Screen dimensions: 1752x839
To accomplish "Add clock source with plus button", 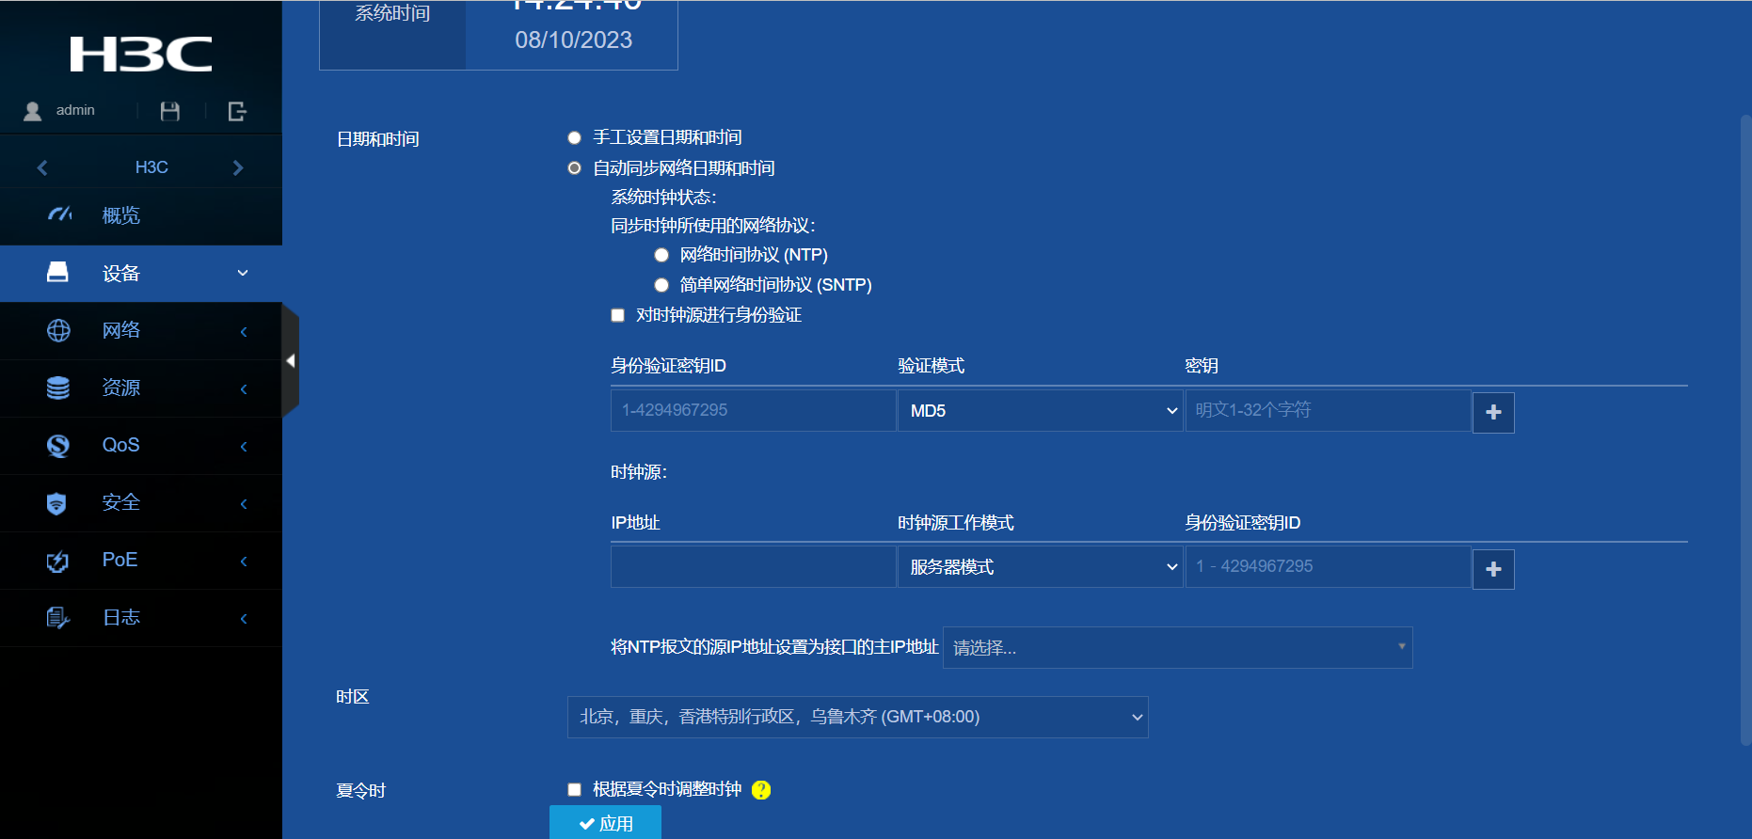I will point(1493,569).
